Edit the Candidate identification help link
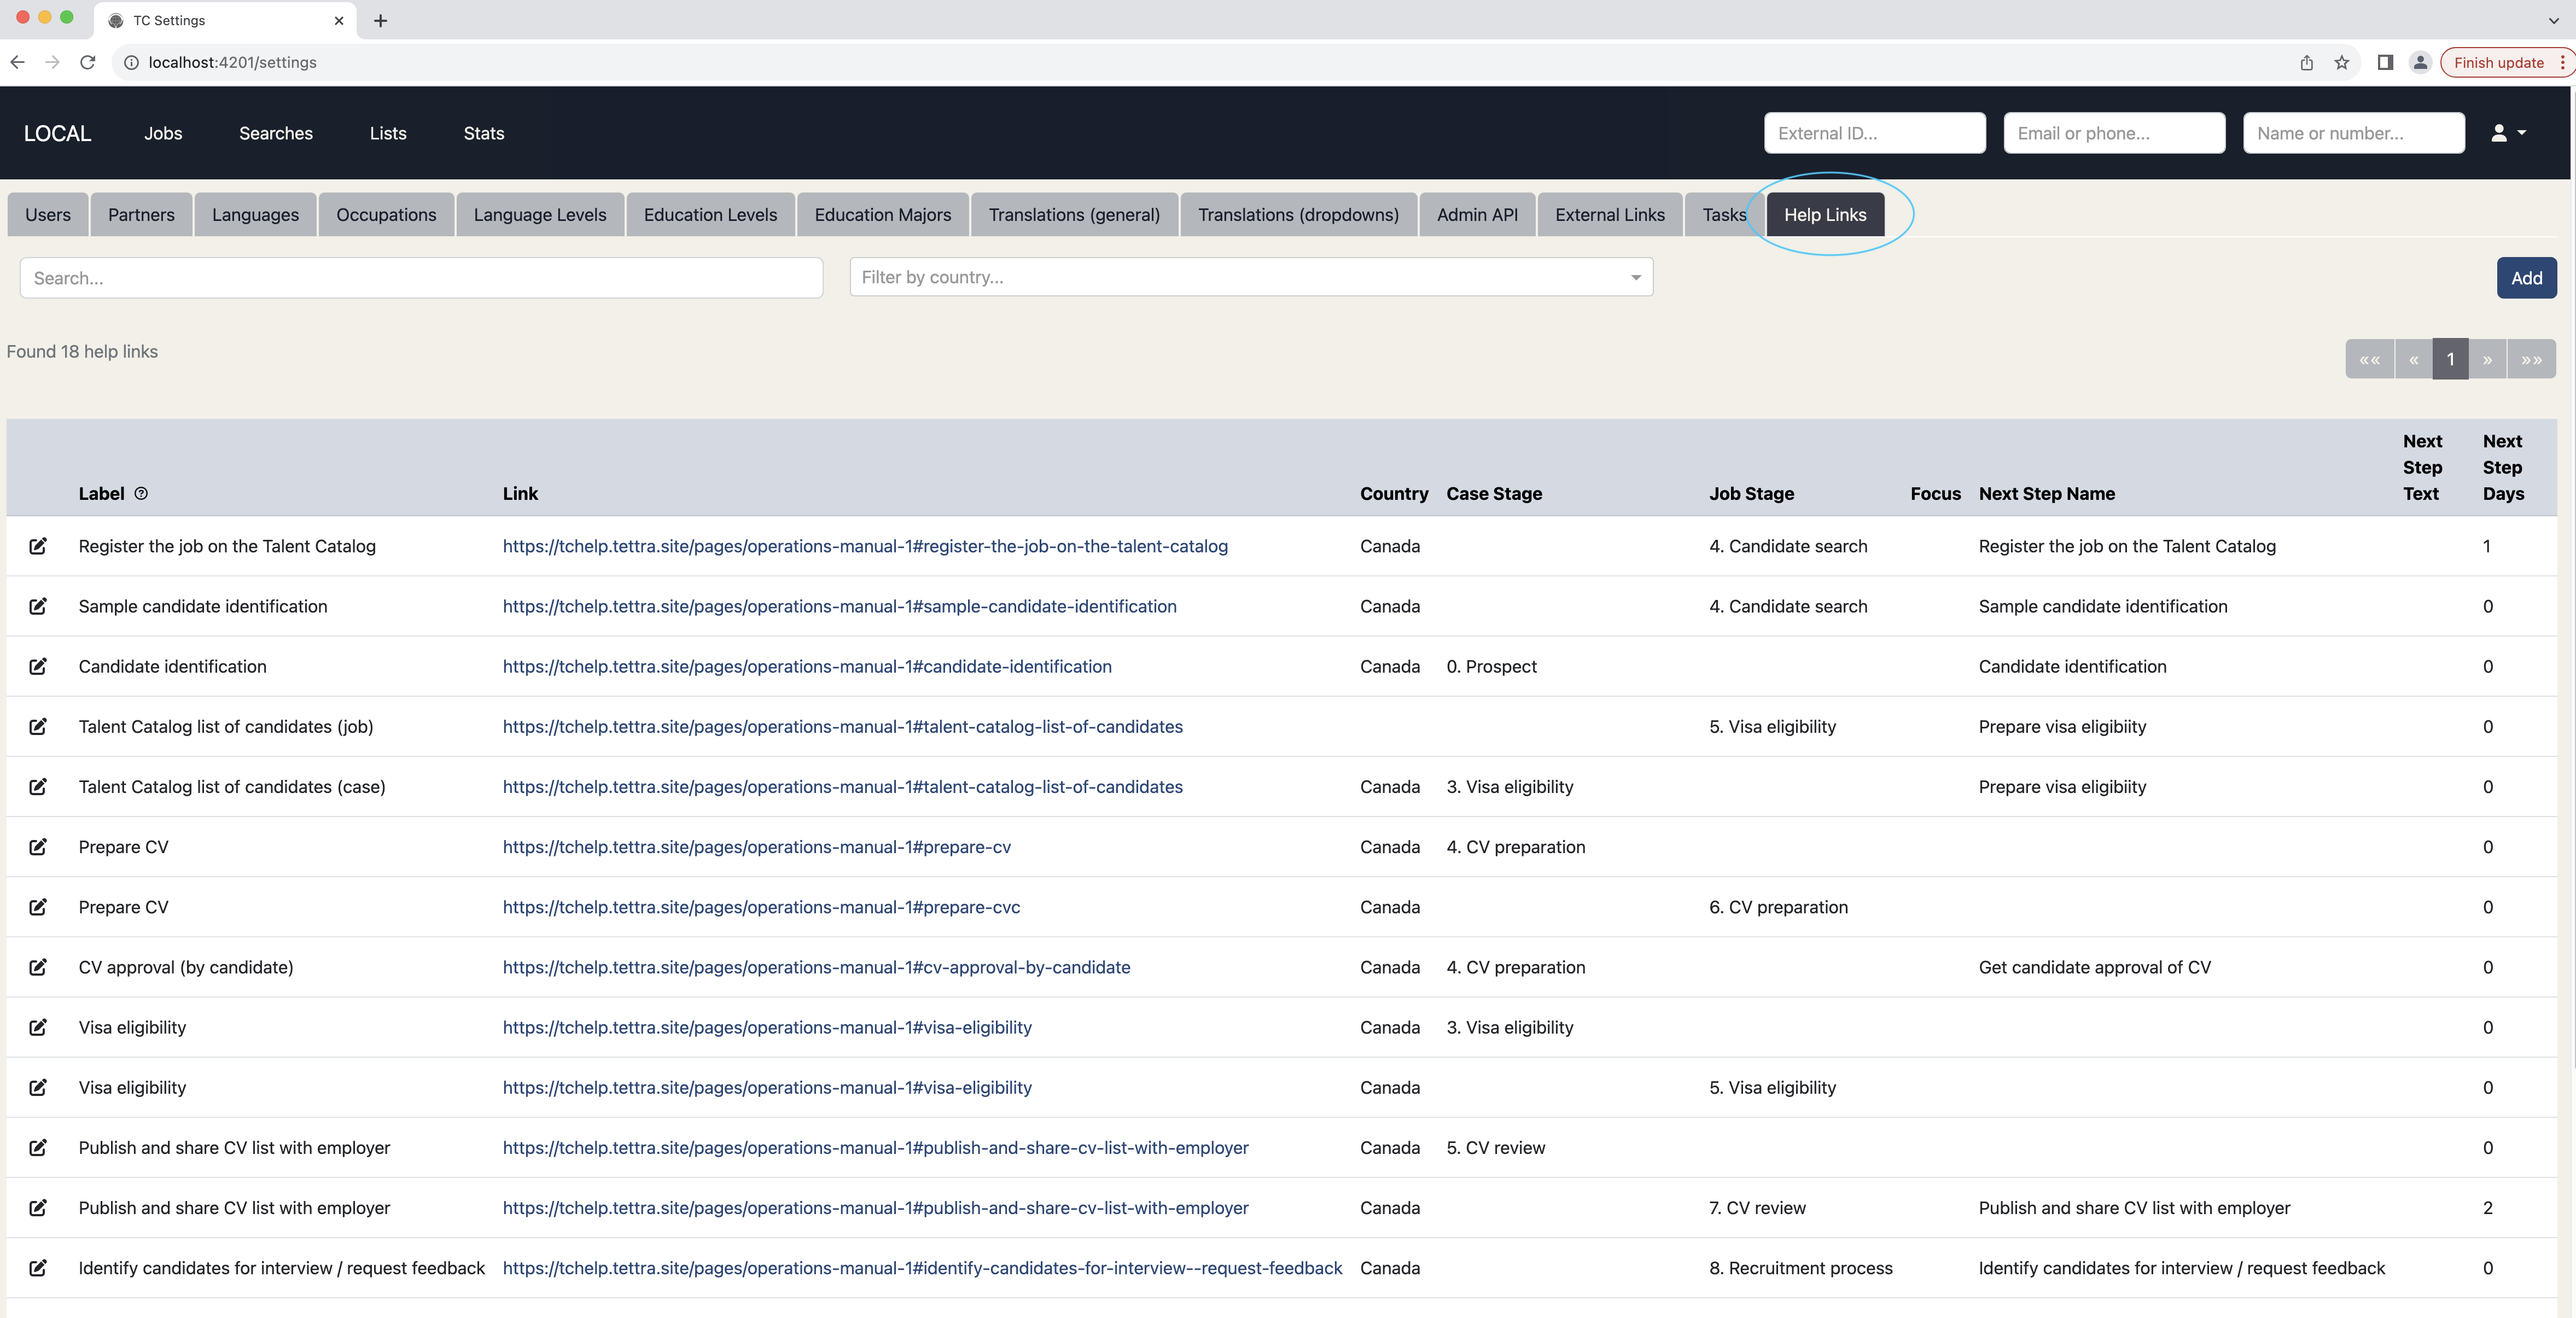 38,666
